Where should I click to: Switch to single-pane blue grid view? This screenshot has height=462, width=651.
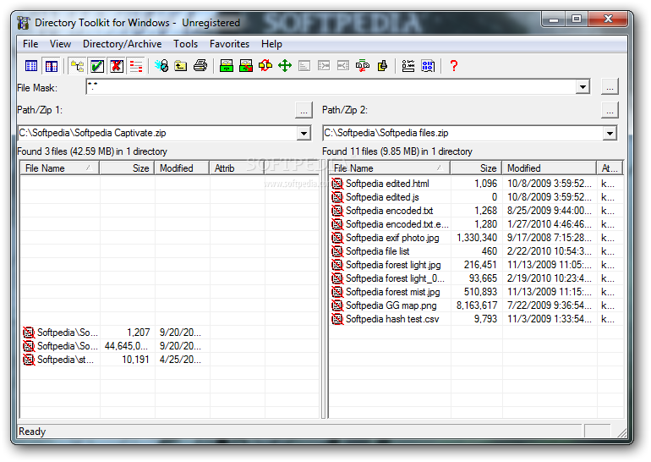coord(31,66)
